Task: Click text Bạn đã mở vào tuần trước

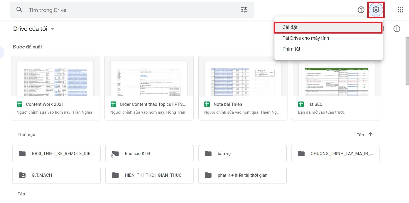Action: pyautogui.click(x=322, y=112)
